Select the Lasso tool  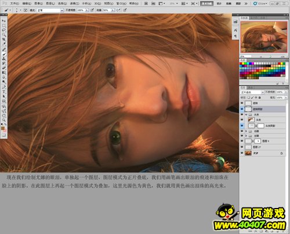pyautogui.click(x=3, y=30)
